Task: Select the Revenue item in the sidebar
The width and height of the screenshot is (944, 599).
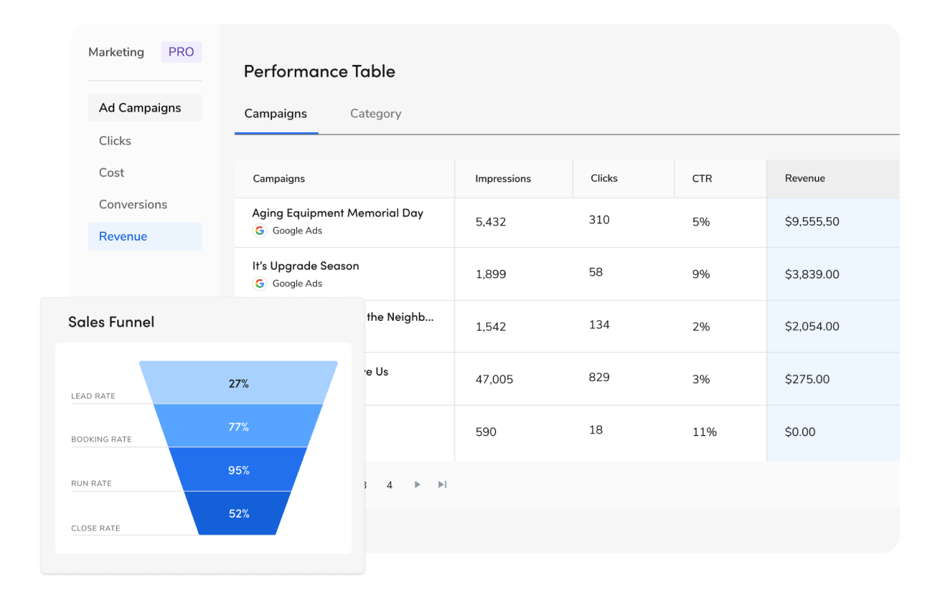Action: pyautogui.click(x=122, y=236)
